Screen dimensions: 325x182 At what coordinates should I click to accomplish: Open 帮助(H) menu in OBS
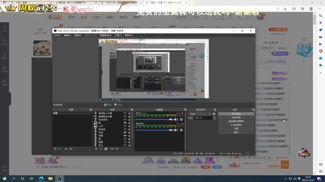129,36
